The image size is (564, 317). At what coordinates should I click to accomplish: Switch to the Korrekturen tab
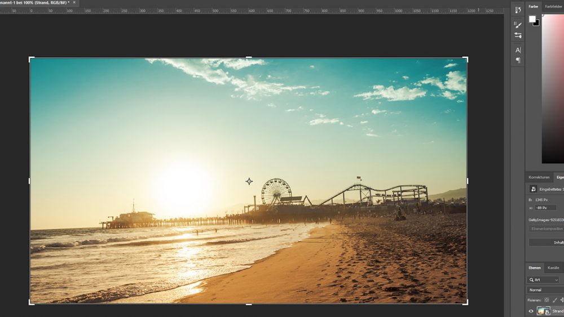[539, 177]
